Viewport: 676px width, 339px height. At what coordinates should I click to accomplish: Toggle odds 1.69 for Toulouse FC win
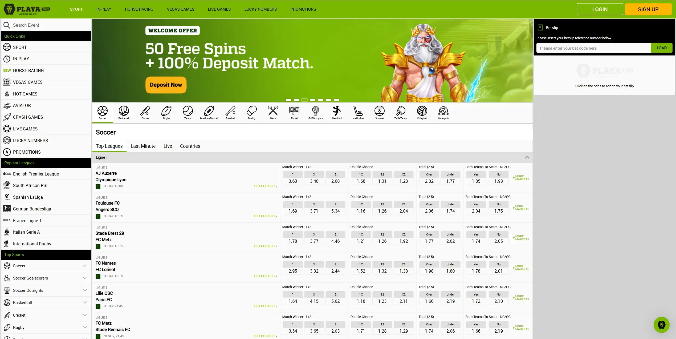pyautogui.click(x=293, y=211)
